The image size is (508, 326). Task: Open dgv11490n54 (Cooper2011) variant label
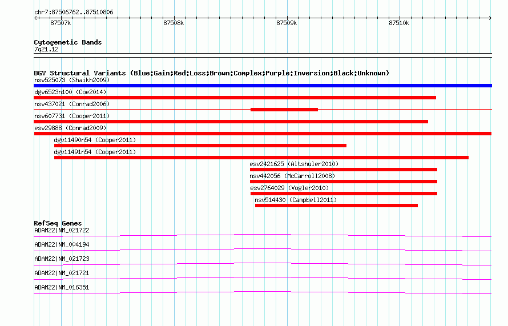pyautogui.click(x=95, y=140)
